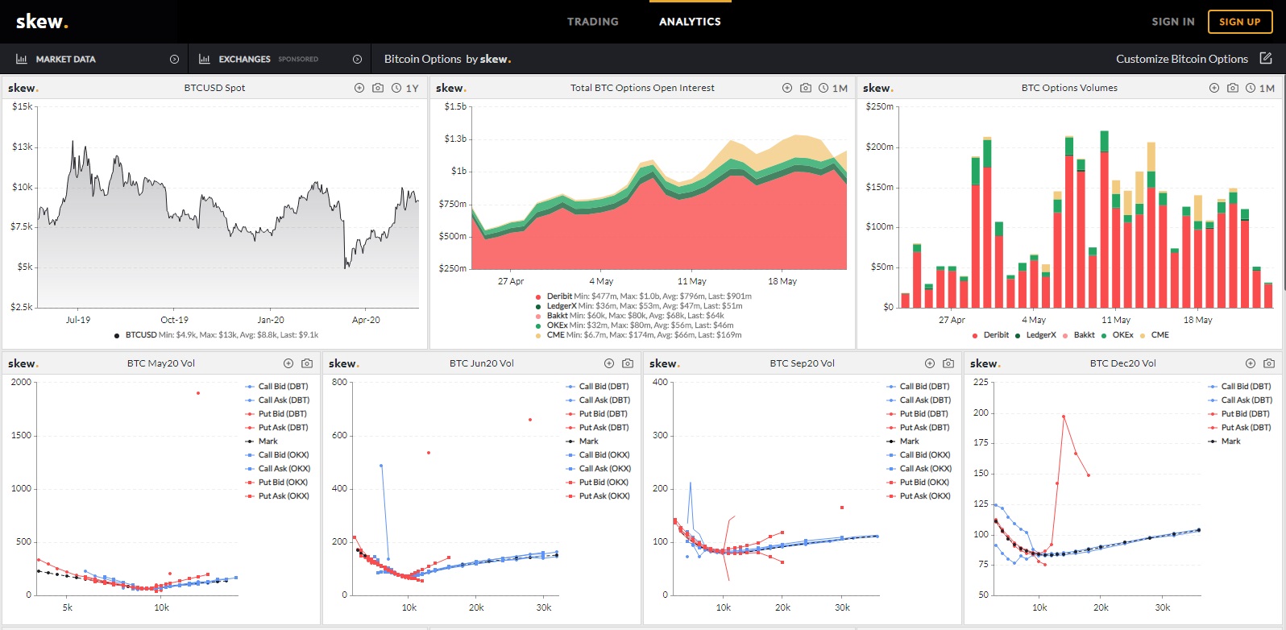Click plus icon on BTCUSD Spot chart
Image resolution: width=1286 pixels, height=630 pixels.
(x=359, y=88)
